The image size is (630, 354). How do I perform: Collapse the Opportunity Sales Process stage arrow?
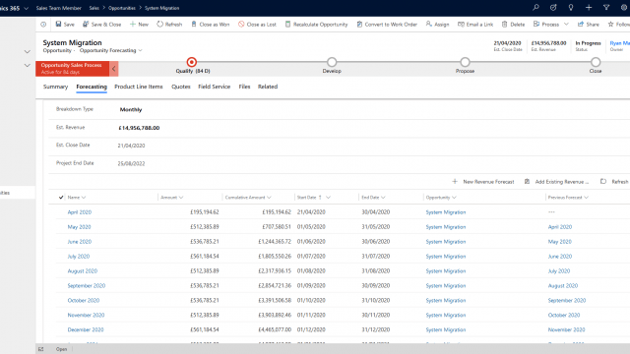tap(114, 69)
